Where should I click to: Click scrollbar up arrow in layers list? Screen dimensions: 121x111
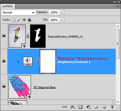click(118, 26)
